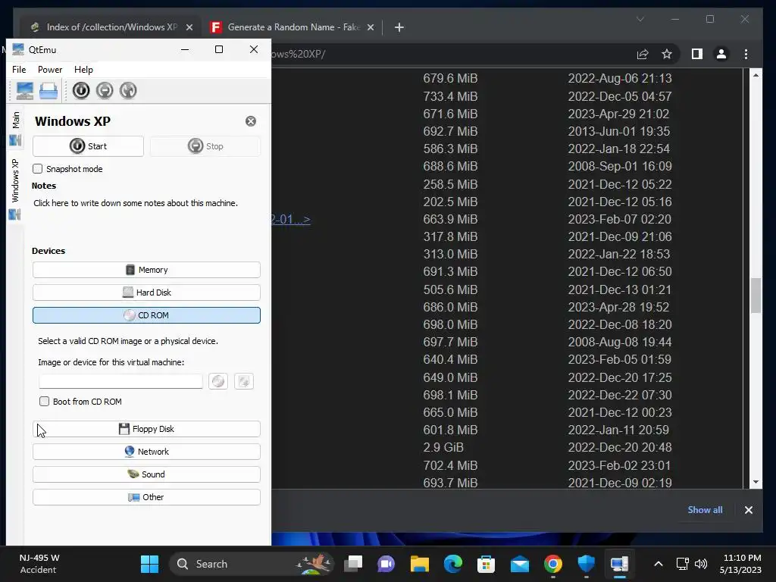Close the Index of /collection browser tab
Screen dimensions: 776x582
pyautogui.click(x=189, y=27)
